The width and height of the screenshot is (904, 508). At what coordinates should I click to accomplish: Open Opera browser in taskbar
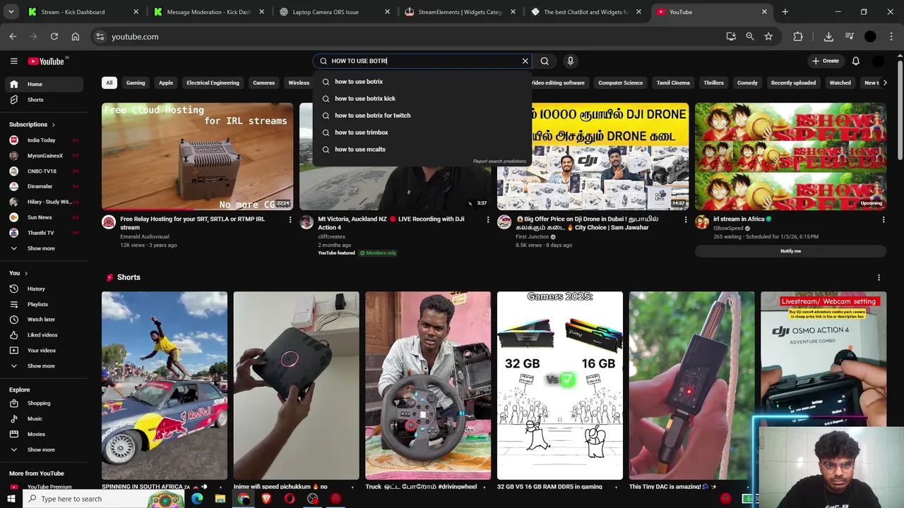pyautogui.click(x=290, y=499)
